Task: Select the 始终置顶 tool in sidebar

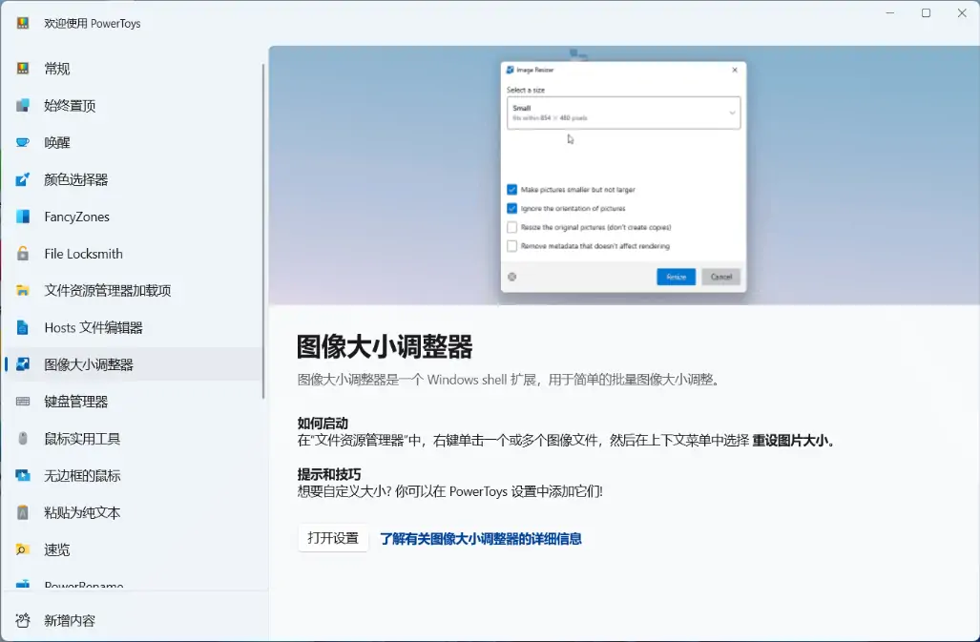Action: click(x=72, y=105)
